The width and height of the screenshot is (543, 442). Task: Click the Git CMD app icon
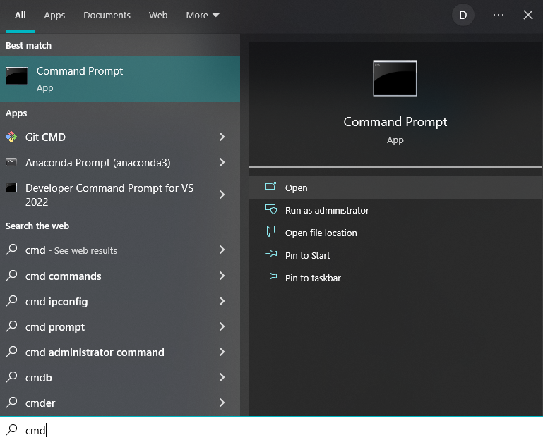pos(11,137)
